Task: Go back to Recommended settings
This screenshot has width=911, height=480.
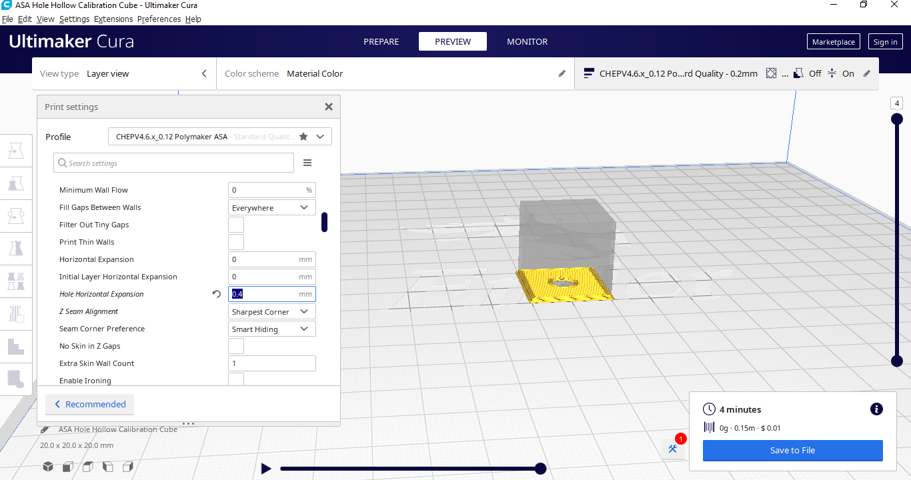Action: (x=89, y=404)
